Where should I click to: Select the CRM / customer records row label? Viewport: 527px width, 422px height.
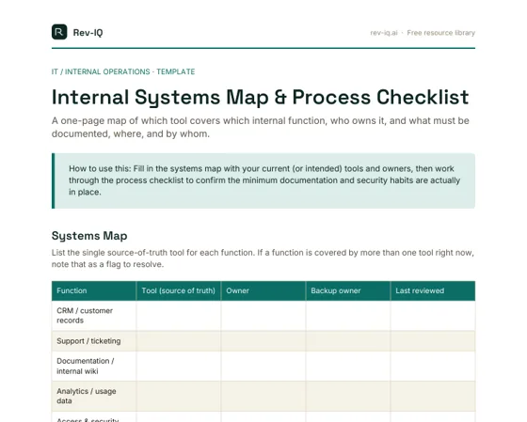[x=85, y=316]
